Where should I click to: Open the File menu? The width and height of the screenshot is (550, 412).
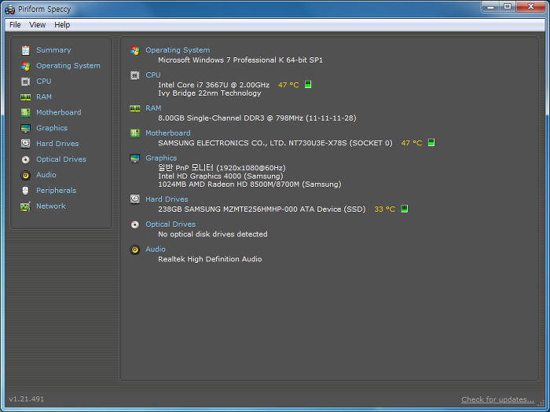click(15, 25)
